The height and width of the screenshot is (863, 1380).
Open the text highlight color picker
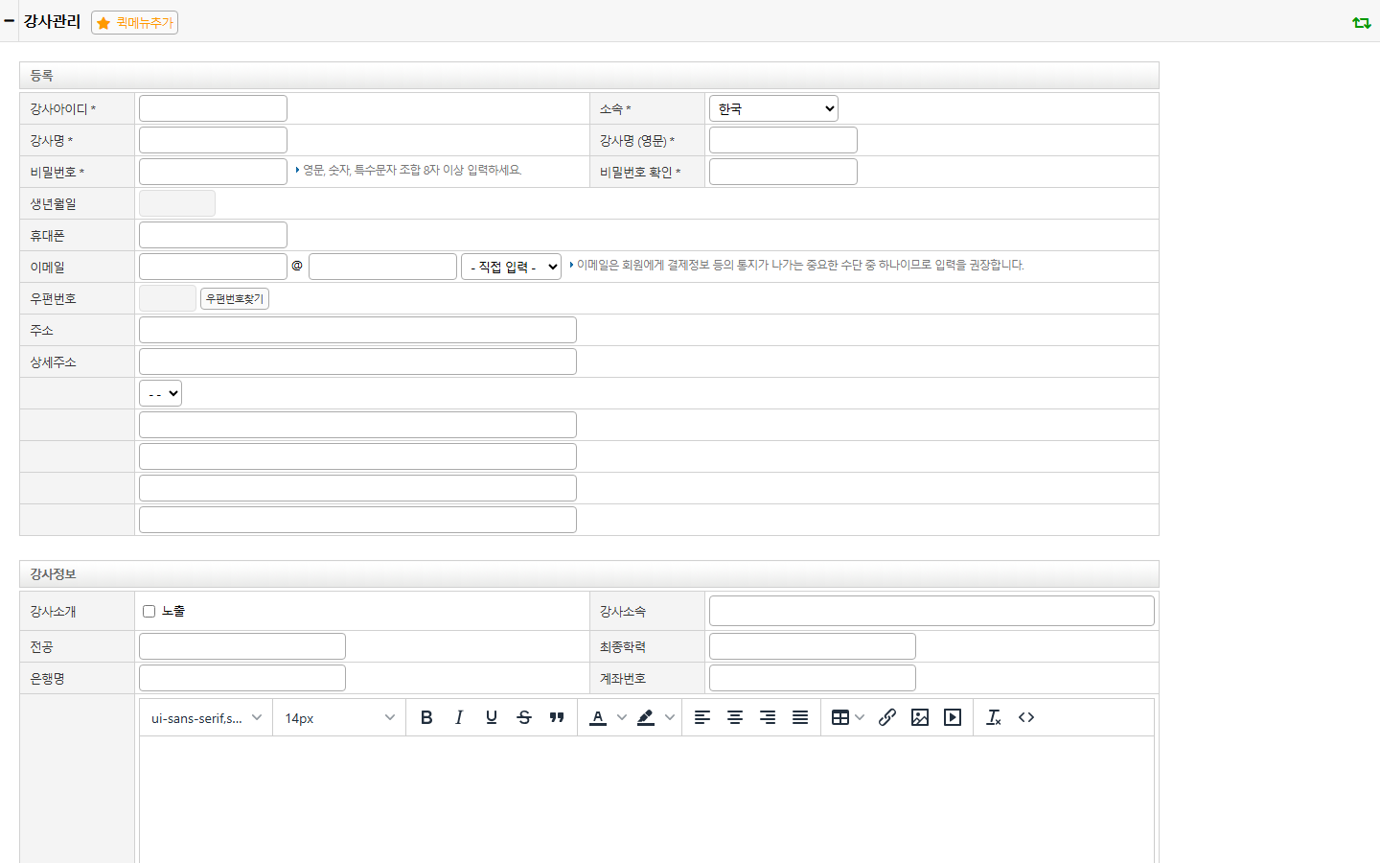pos(655,717)
